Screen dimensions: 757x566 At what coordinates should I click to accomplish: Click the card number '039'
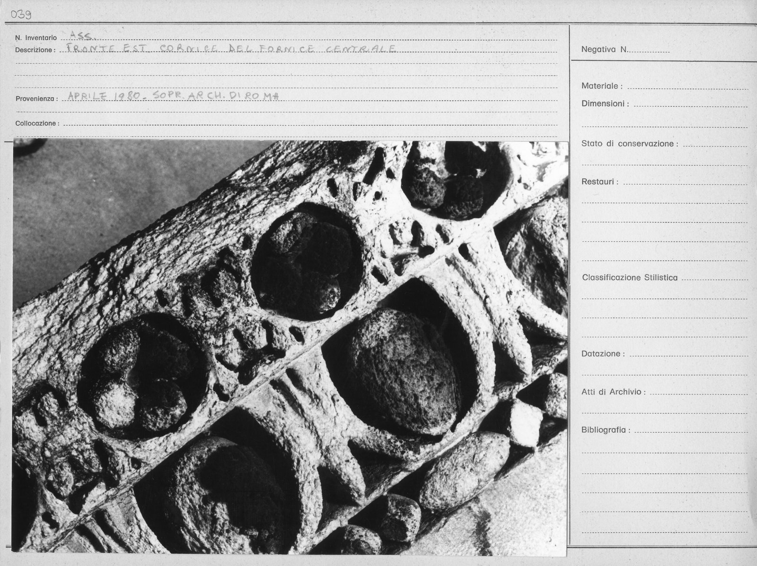pos(22,14)
